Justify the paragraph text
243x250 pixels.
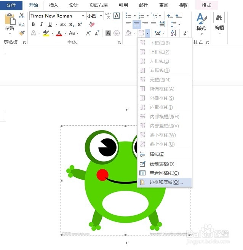[153, 24]
